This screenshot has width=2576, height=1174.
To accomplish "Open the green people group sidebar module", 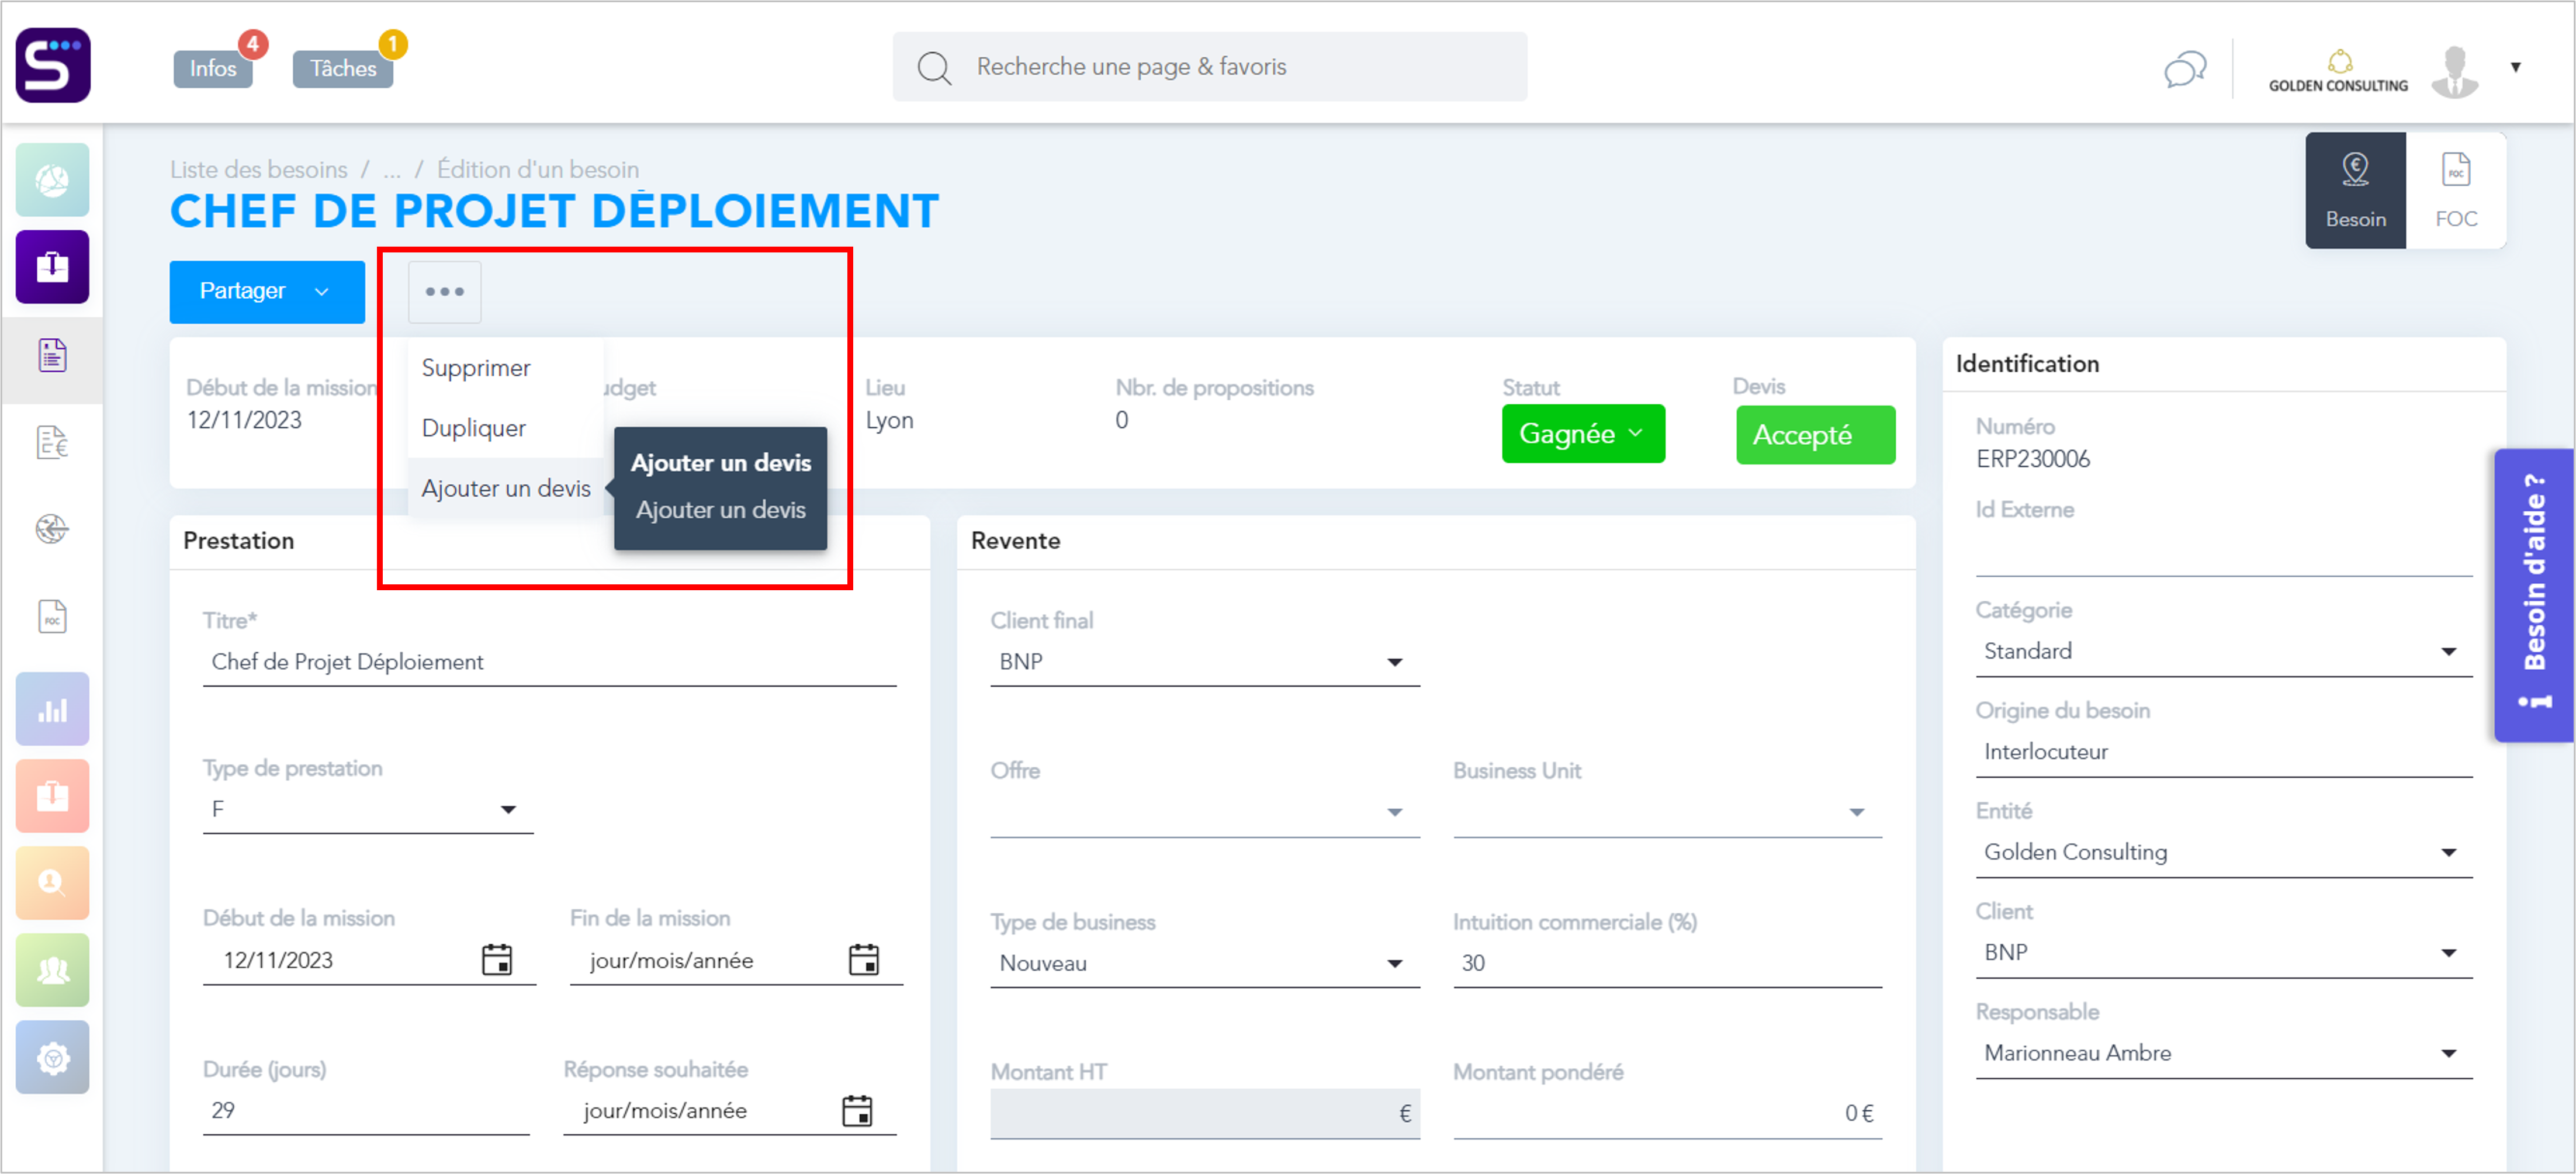I will pyautogui.click(x=52, y=970).
